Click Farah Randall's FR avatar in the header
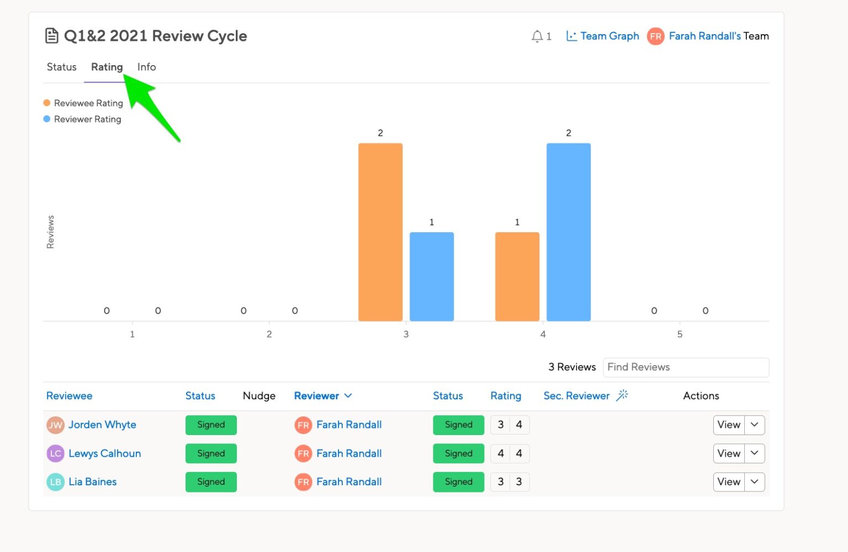 coord(655,36)
